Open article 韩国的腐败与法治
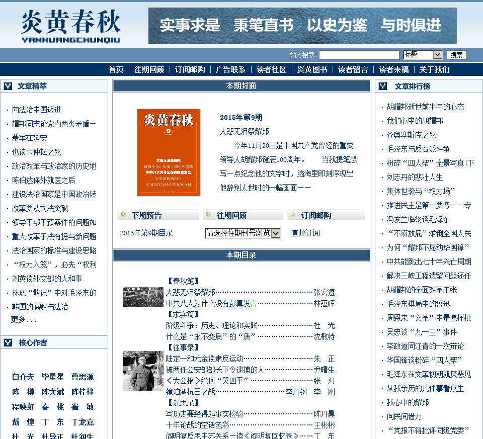Viewport: 483px width, 439px height. pyautogui.click(x=40, y=307)
